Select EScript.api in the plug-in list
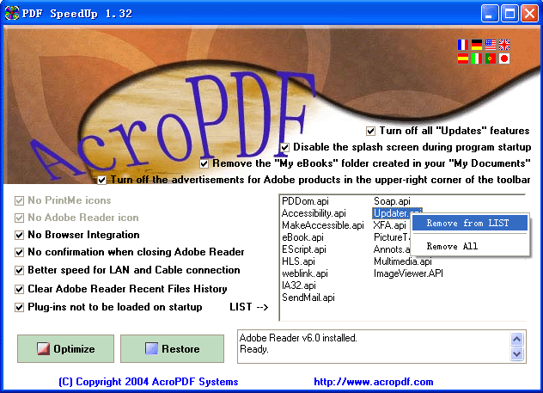The image size is (543, 393). point(304,249)
